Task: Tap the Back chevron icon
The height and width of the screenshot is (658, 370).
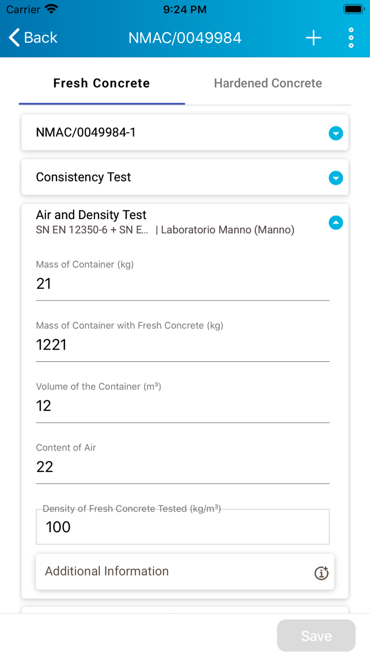Action: [15, 38]
